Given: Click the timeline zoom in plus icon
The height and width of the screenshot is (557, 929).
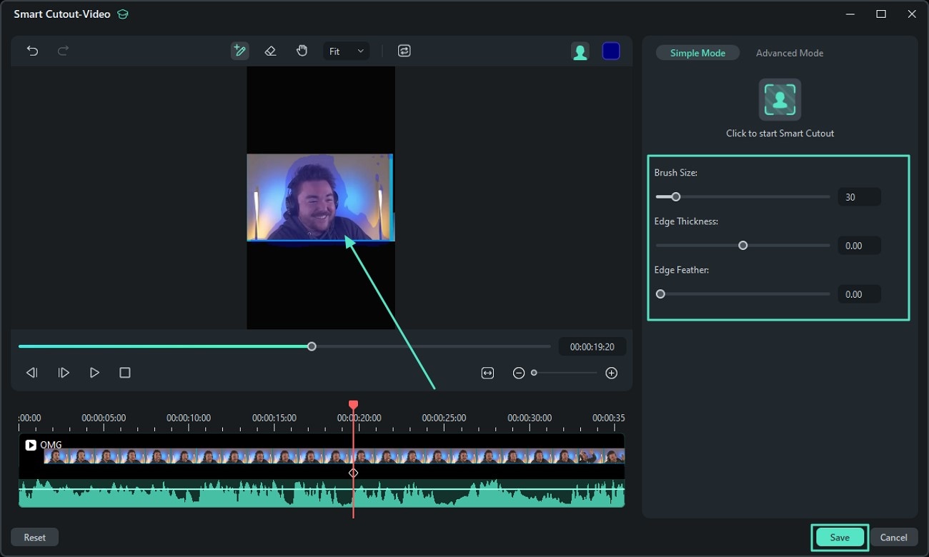Looking at the screenshot, I should tap(611, 373).
